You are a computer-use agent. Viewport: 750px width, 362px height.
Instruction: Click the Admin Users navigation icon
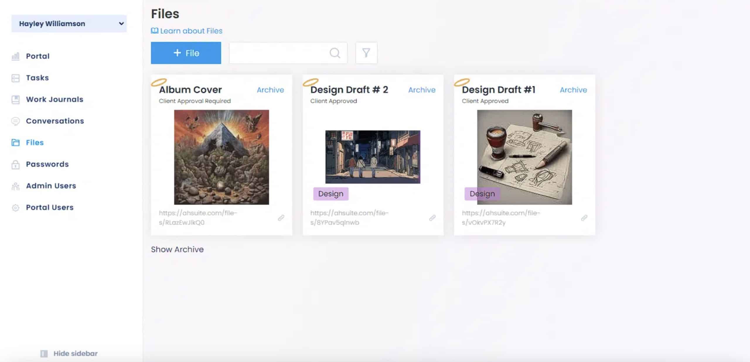[16, 186]
